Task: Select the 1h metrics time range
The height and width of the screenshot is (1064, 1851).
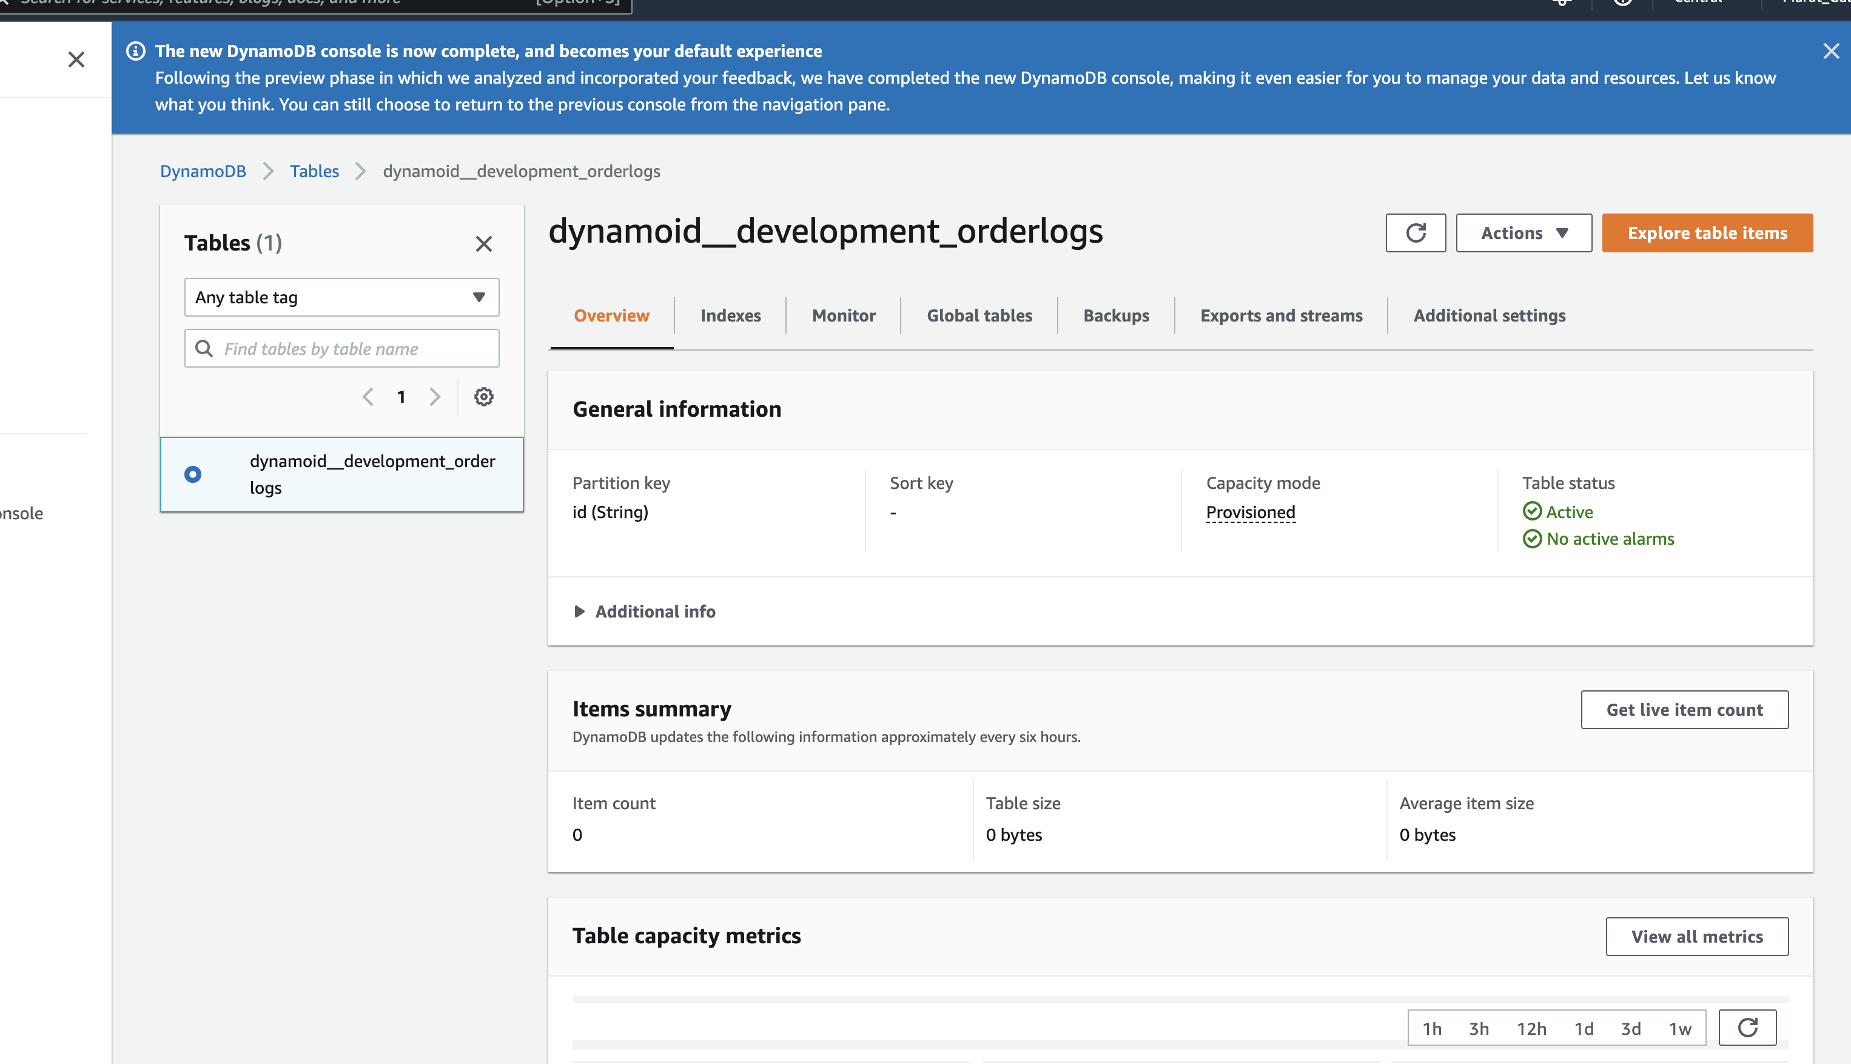Action: click(1432, 1029)
